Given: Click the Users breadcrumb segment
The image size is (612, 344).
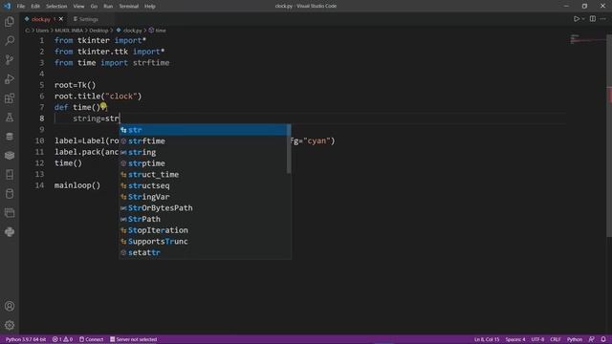Looking at the screenshot, I should [x=42, y=30].
